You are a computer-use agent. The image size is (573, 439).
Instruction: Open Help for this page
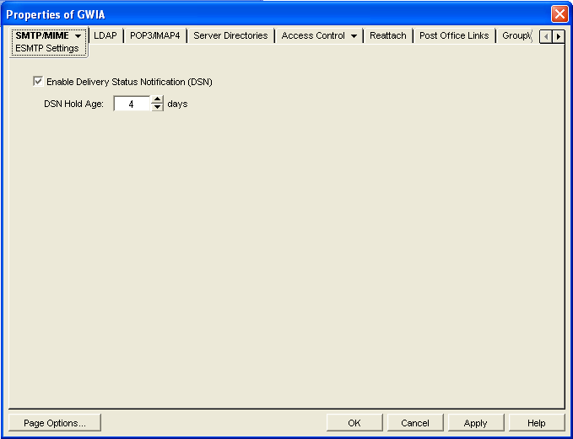[x=537, y=423]
